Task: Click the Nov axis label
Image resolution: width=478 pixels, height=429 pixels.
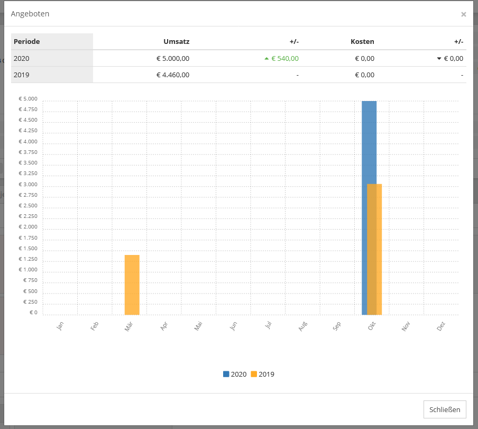Action: coord(406,326)
